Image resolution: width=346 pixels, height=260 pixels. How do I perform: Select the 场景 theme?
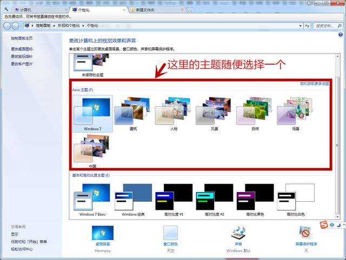pyautogui.click(x=296, y=114)
